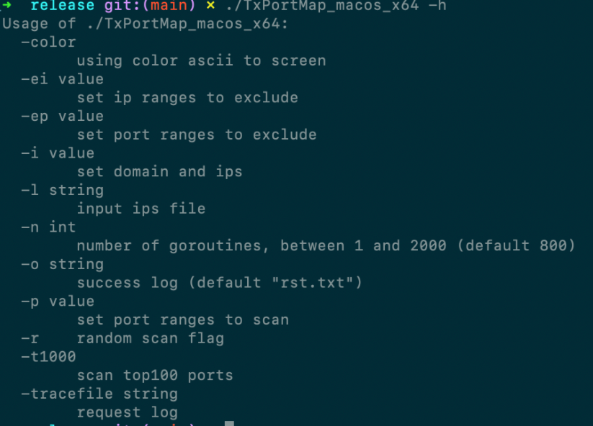Screen dimensions: 593x426
Task: Click the yellow x dirty-status marker
Action: (x=210, y=5)
